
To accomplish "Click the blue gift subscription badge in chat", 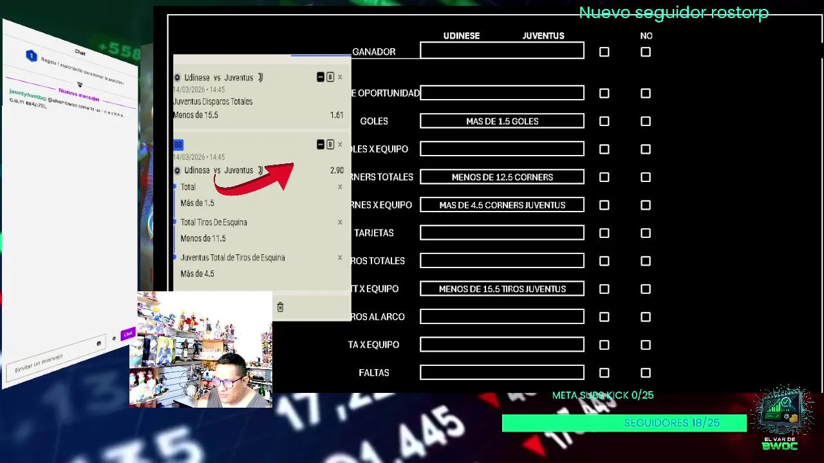I will tap(31, 56).
